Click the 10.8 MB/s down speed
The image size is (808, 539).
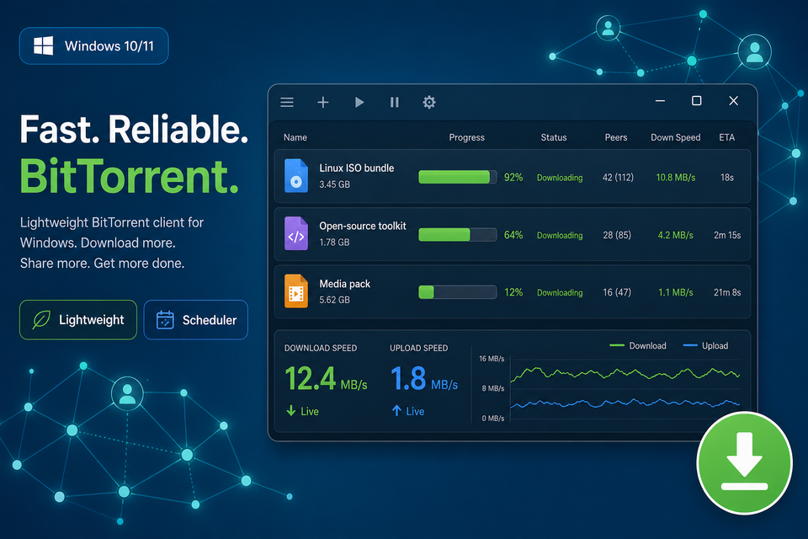pos(676,178)
